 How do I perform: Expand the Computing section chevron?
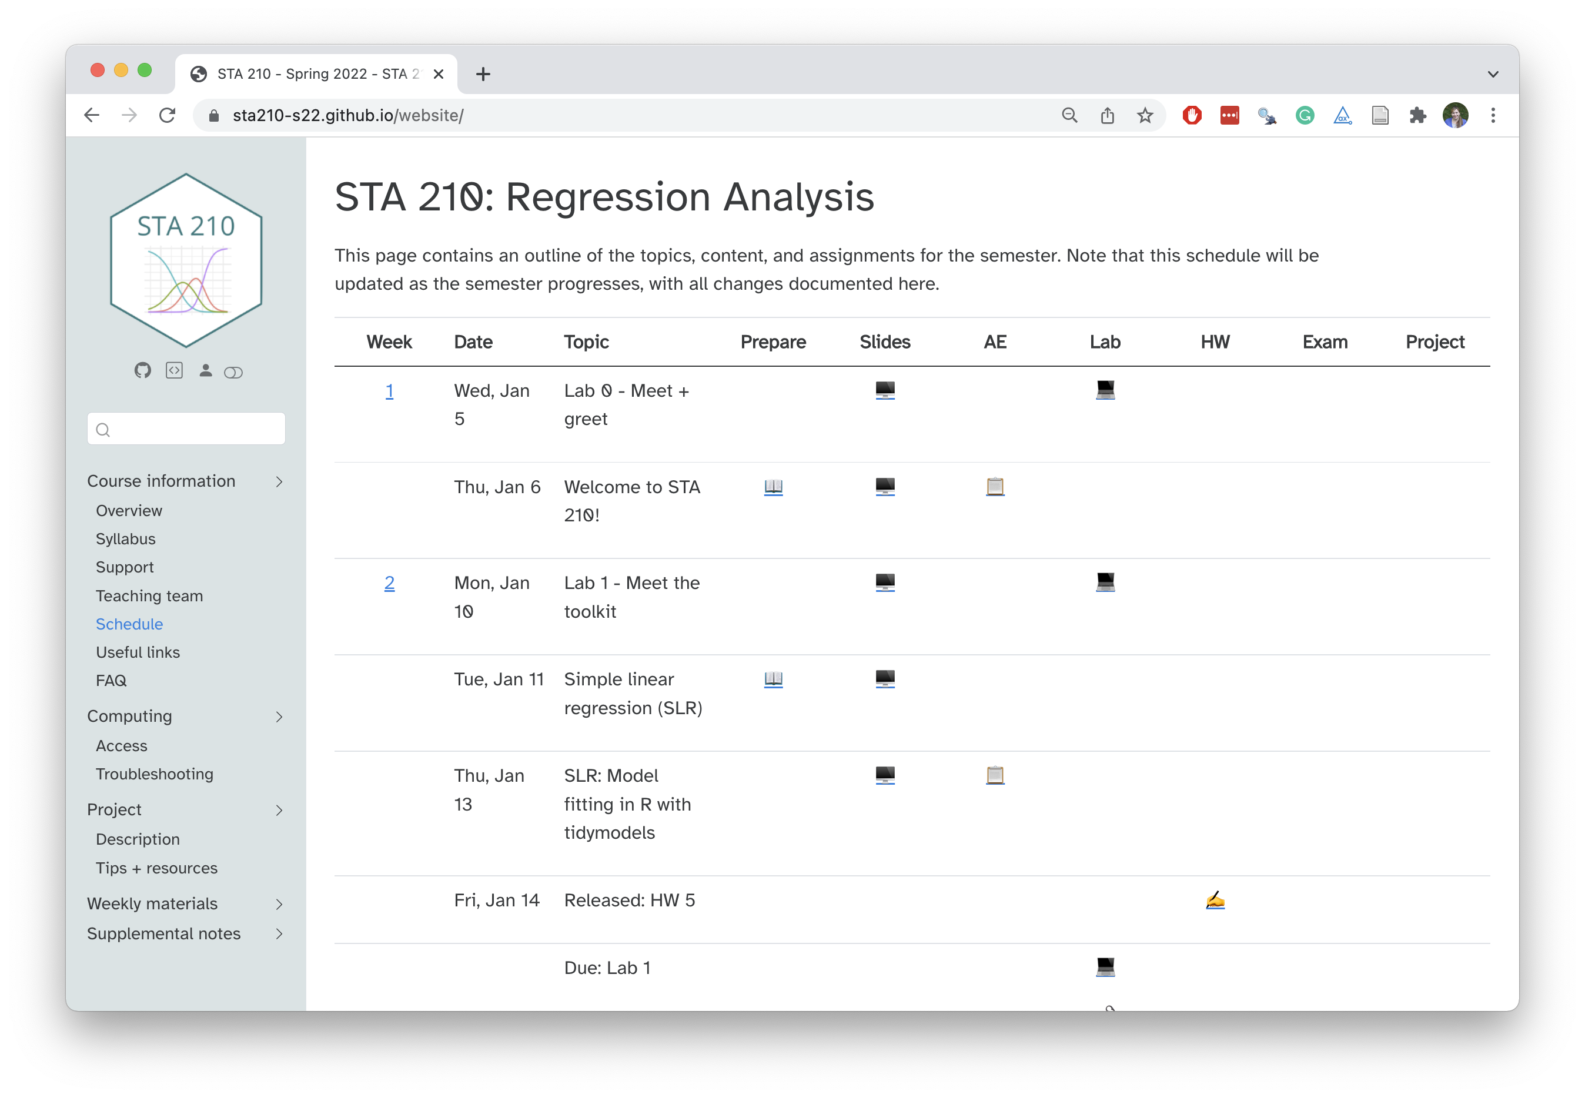click(279, 717)
